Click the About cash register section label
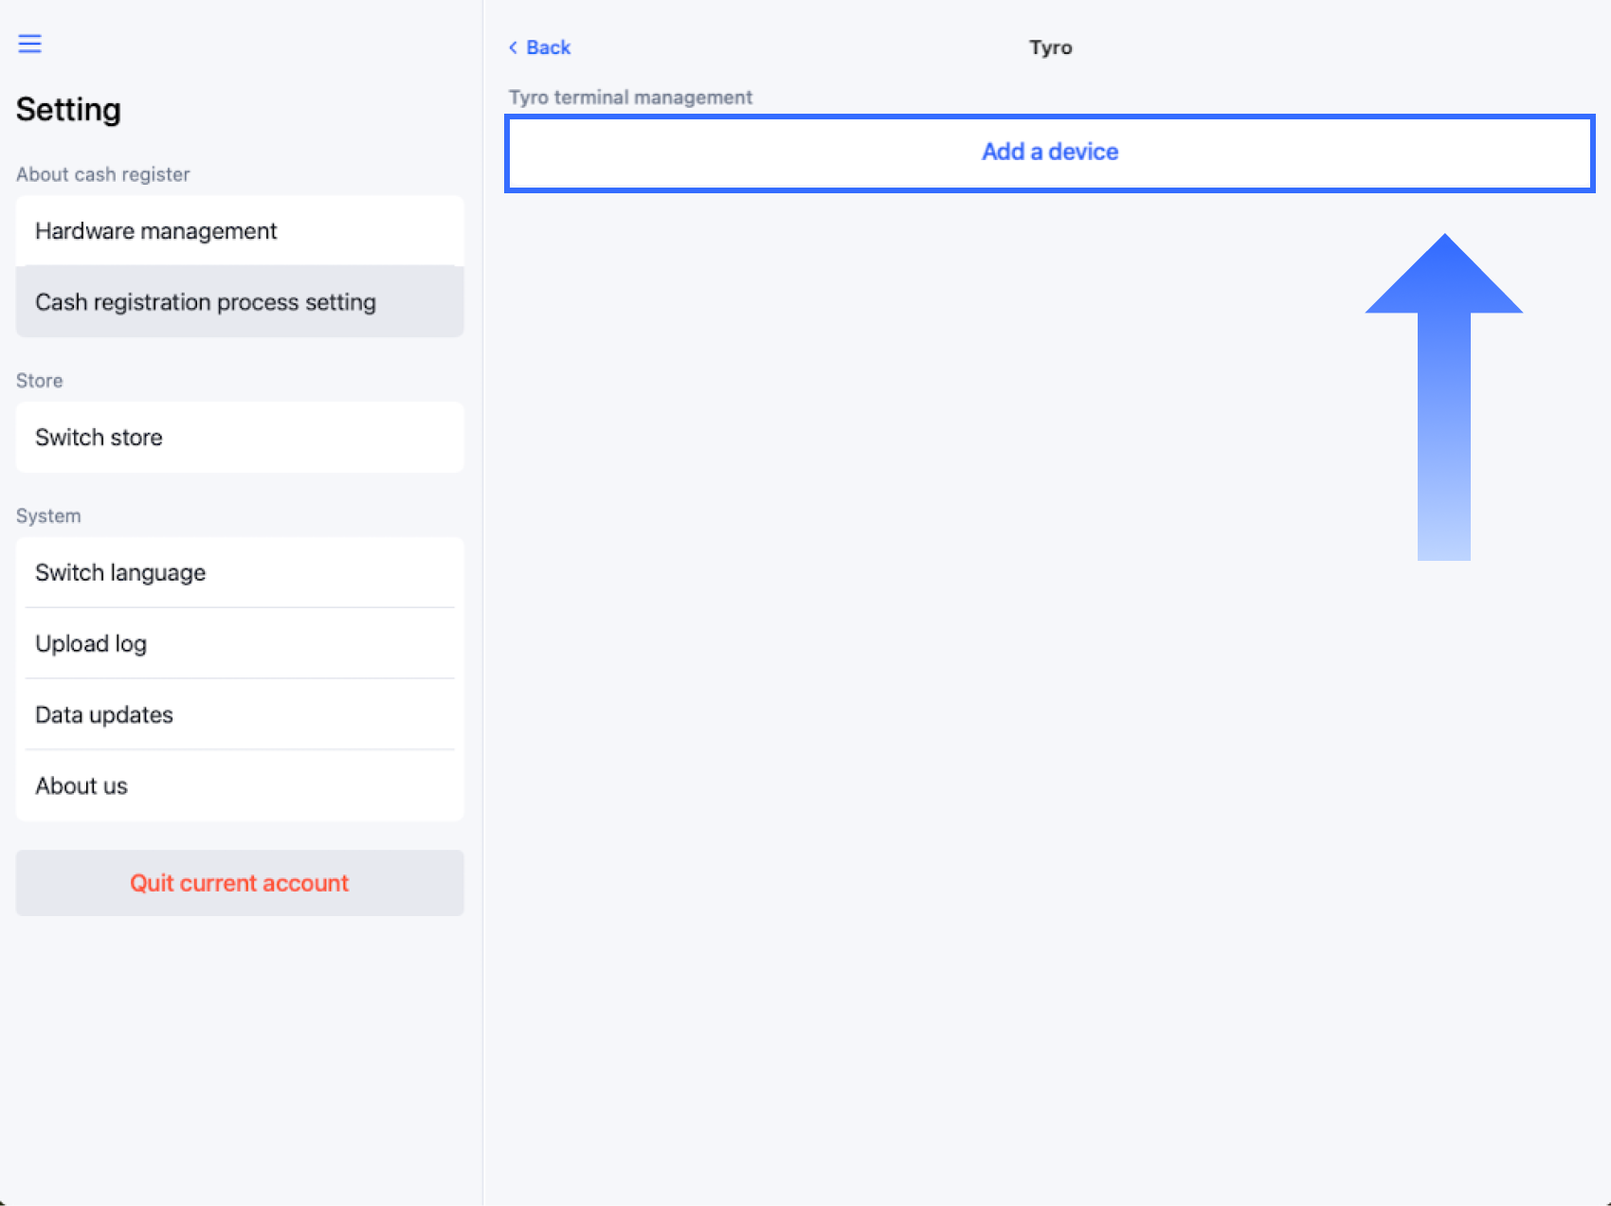The image size is (1611, 1206). (x=103, y=174)
